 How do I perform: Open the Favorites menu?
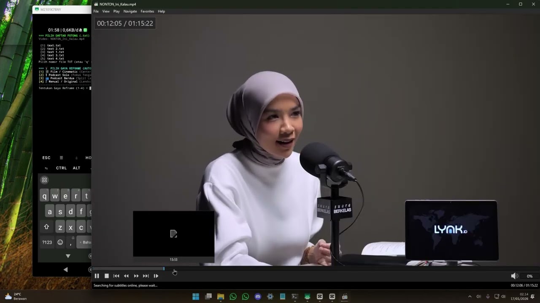[x=147, y=11]
